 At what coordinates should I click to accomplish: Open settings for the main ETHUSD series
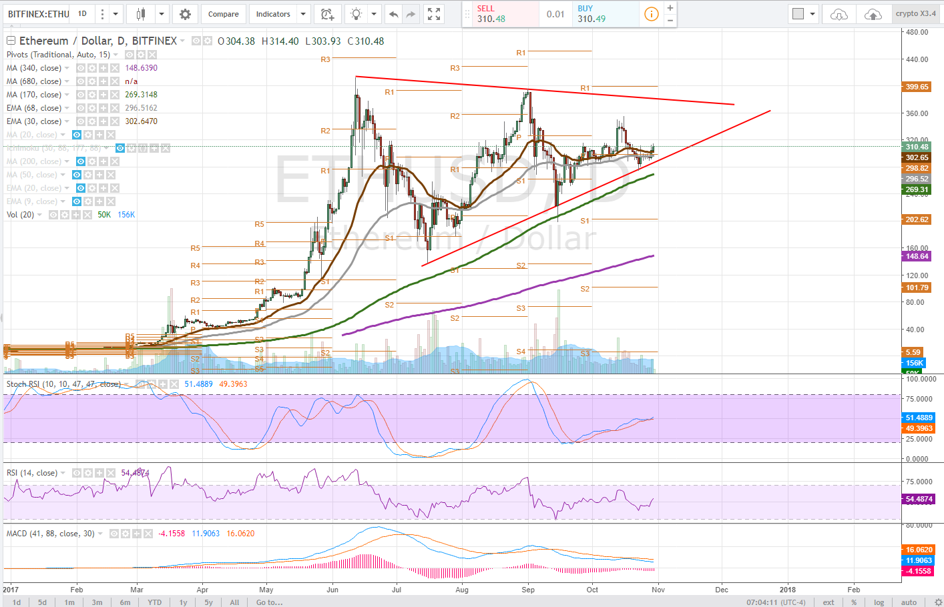208,41
